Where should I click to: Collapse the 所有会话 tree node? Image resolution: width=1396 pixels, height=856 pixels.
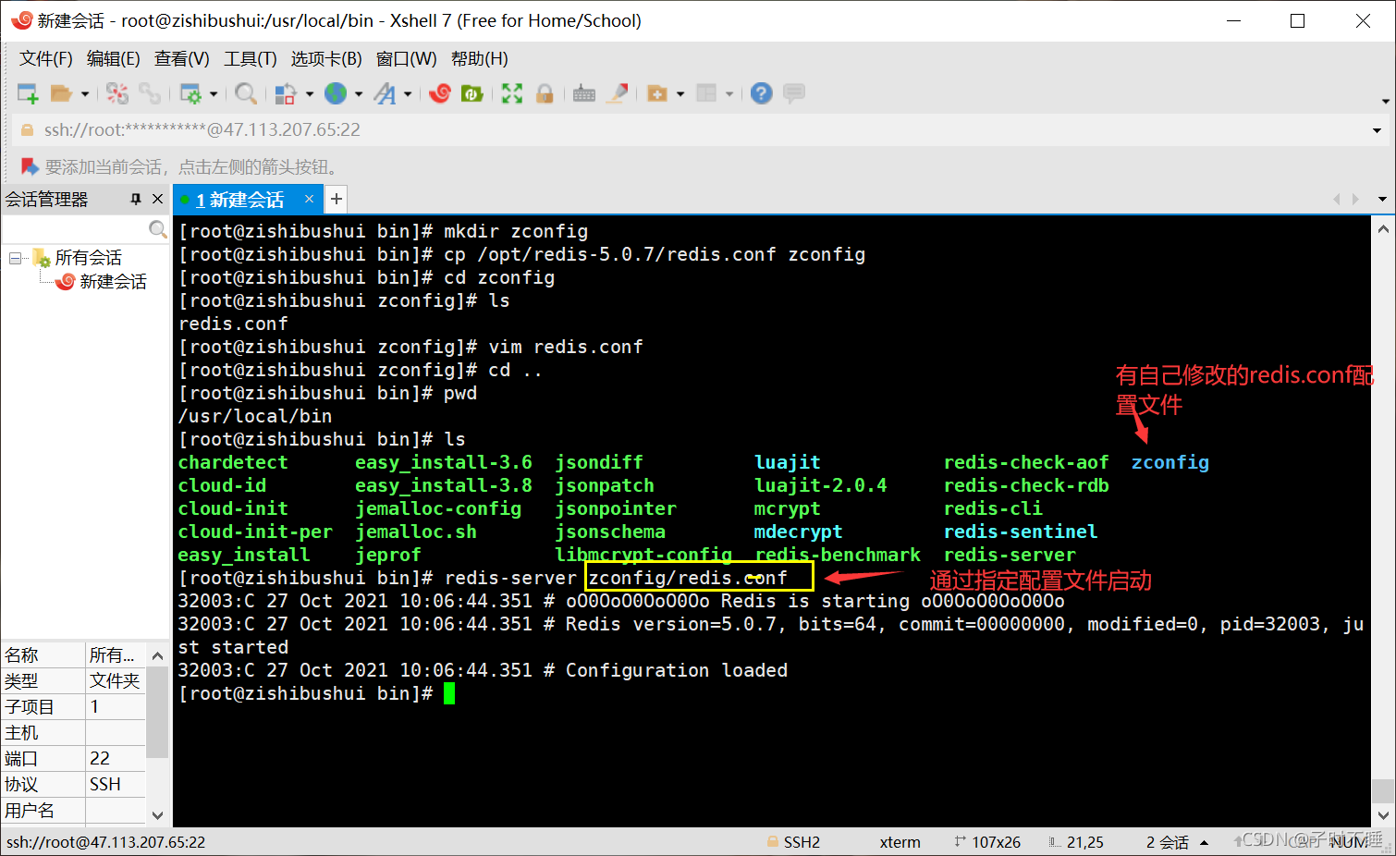click(15, 258)
